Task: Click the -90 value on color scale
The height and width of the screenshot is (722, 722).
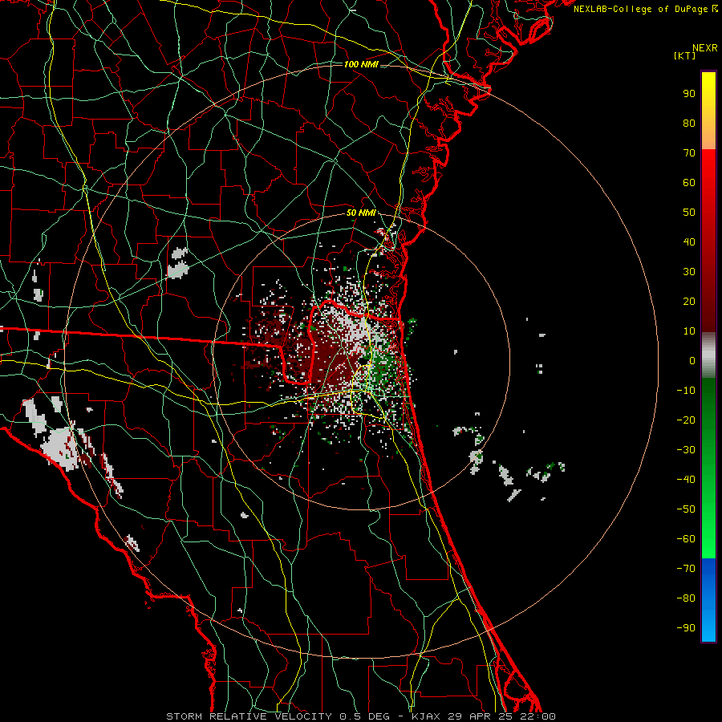Action: coord(686,628)
